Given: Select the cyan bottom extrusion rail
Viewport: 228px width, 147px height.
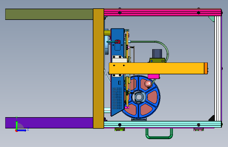Looking at the screenshot, I should click(x=163, y=125).
